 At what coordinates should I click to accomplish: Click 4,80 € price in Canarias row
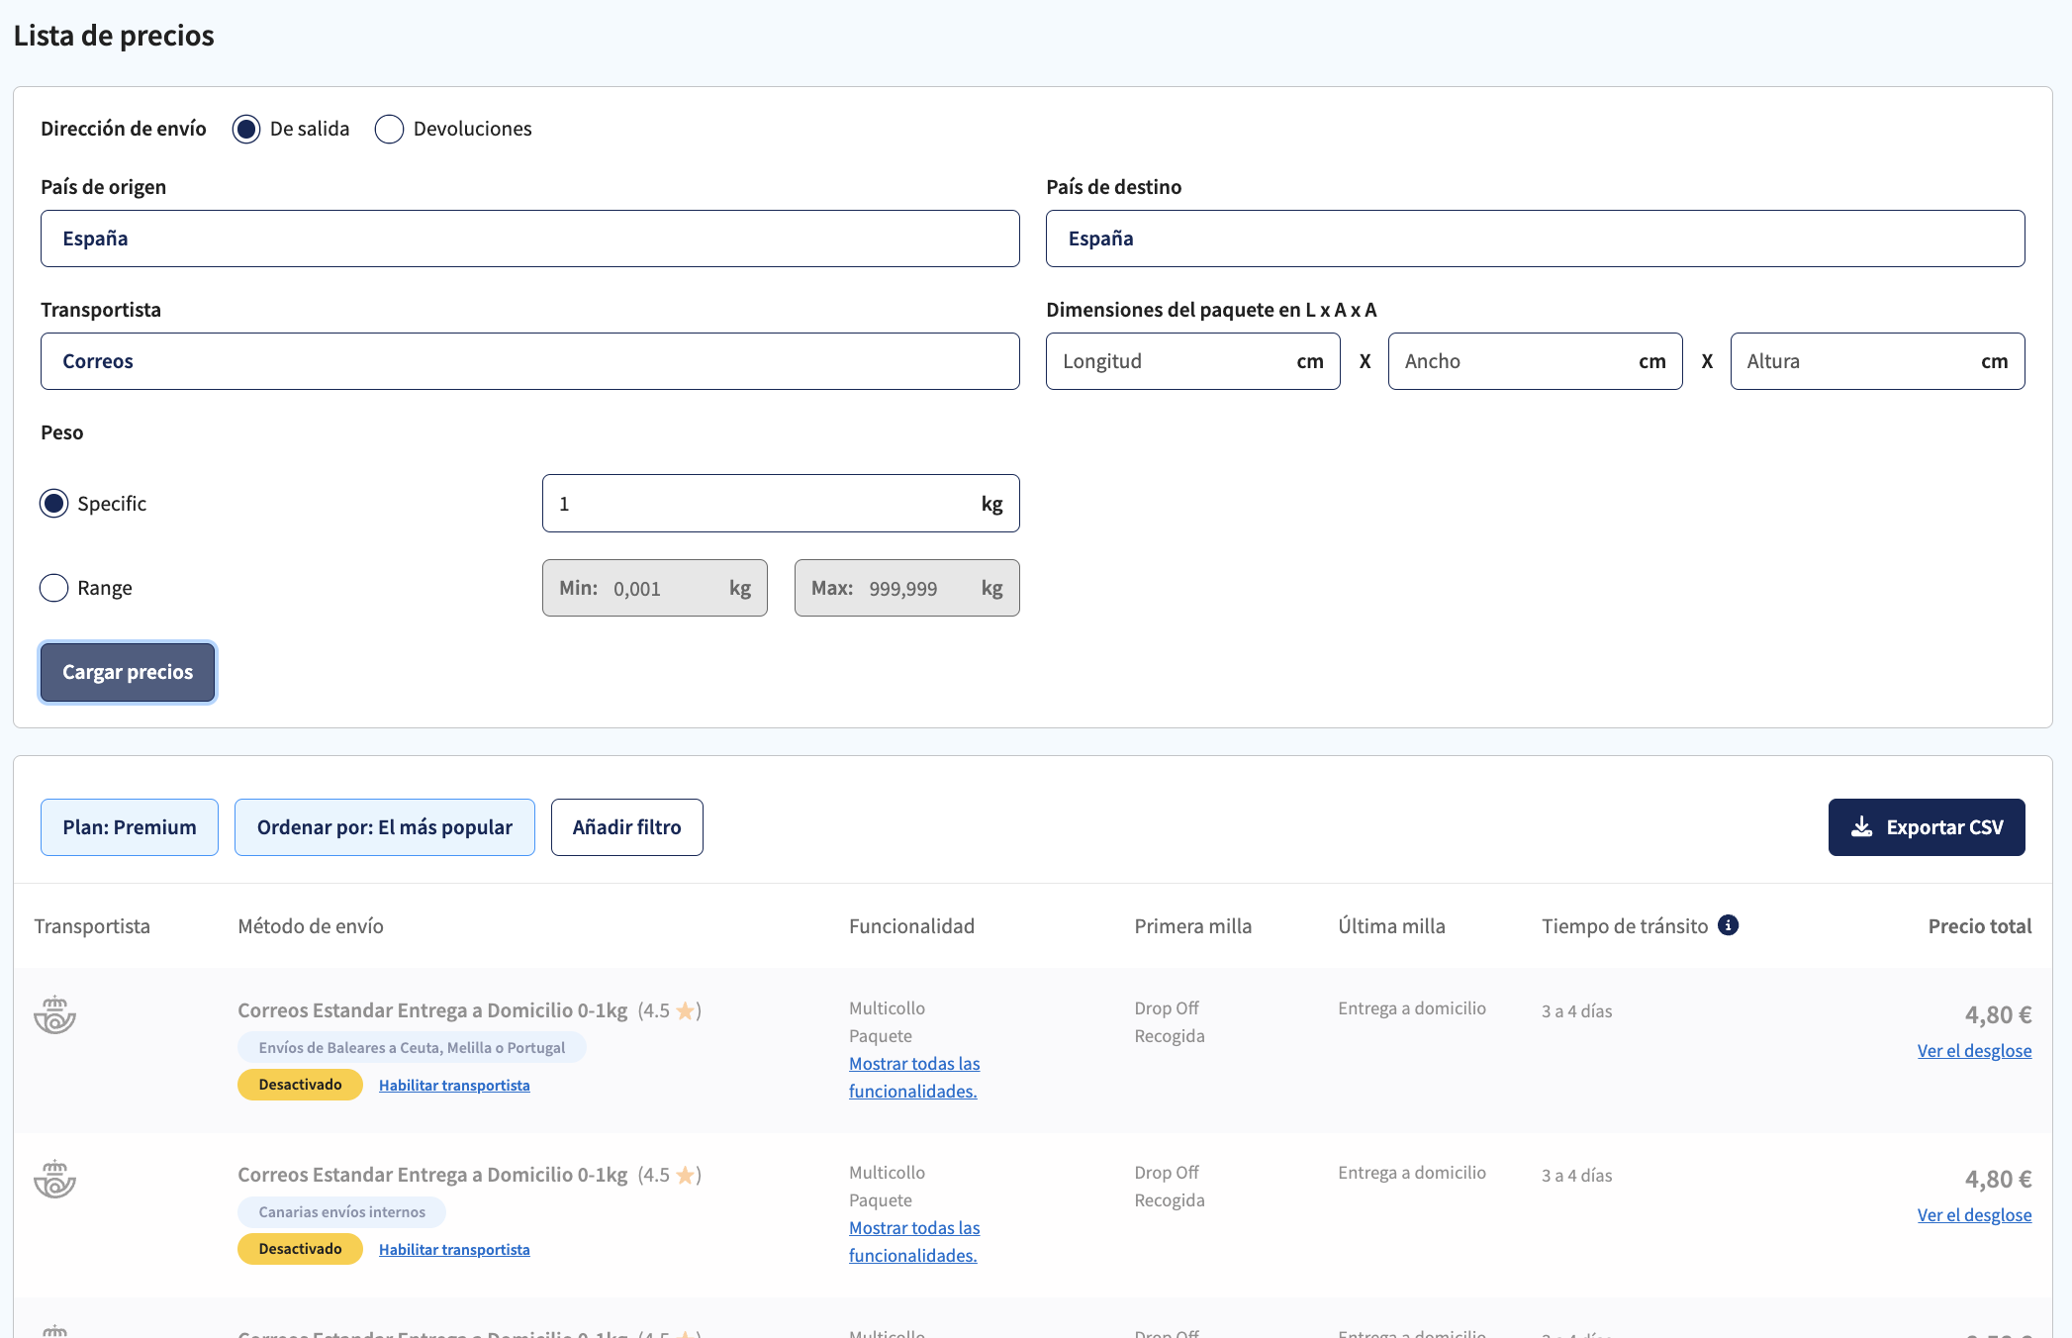1998,1179
